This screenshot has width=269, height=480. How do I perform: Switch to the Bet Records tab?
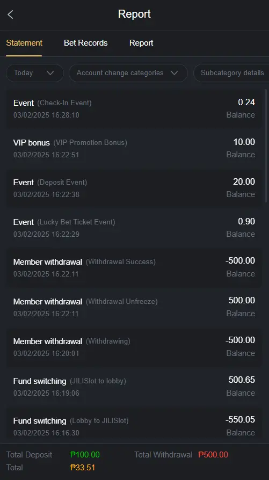[x=86, y=43]
